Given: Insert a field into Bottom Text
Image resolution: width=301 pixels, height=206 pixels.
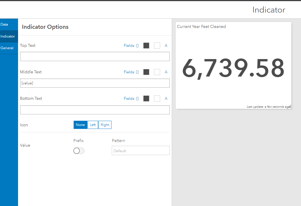Looking at the screenshot, I should pyautogui.click(x=131, y=99).
